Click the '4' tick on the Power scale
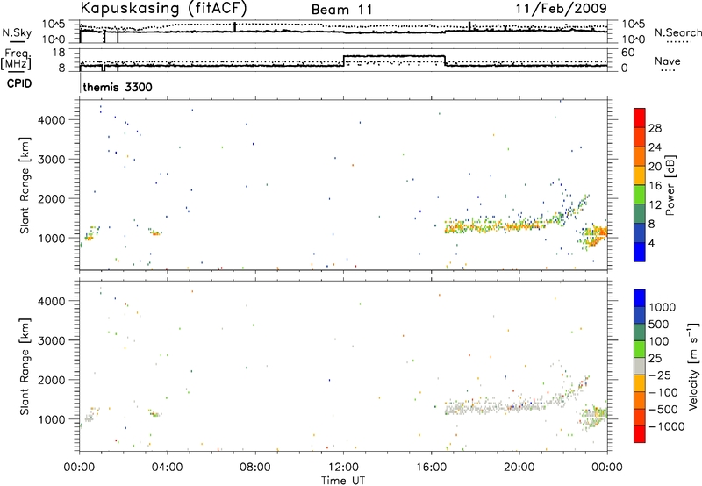 [x=651, y=243]
